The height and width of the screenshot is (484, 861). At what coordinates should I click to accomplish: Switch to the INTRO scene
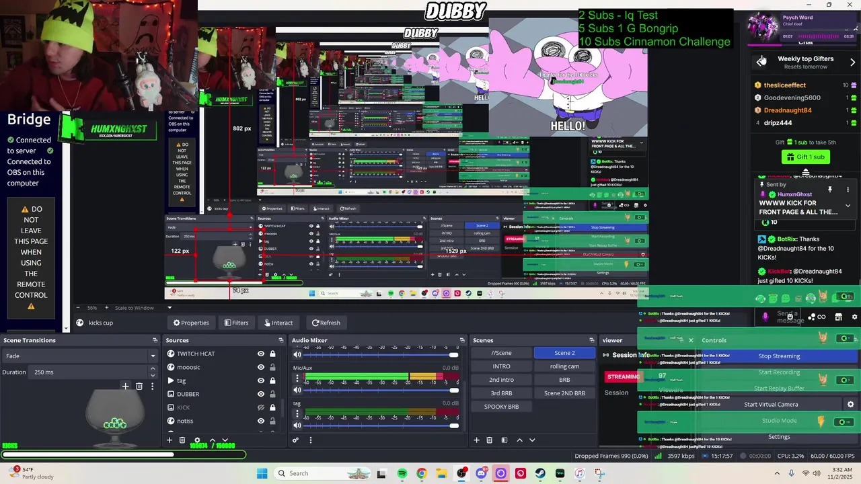coord(501,366)
